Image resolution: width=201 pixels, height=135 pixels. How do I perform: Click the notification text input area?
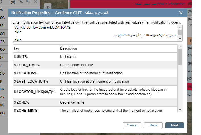pos(95,33)
